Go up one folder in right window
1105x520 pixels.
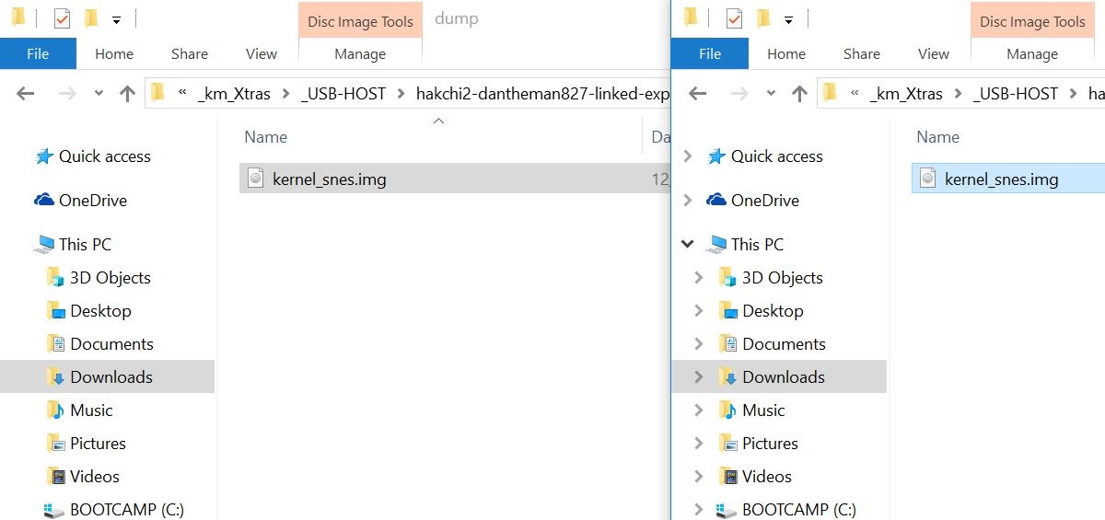[799, 93]
